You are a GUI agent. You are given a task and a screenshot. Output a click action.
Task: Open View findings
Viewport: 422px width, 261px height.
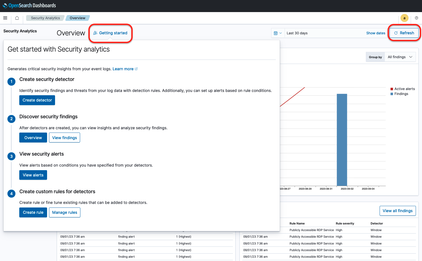point(64,137)
